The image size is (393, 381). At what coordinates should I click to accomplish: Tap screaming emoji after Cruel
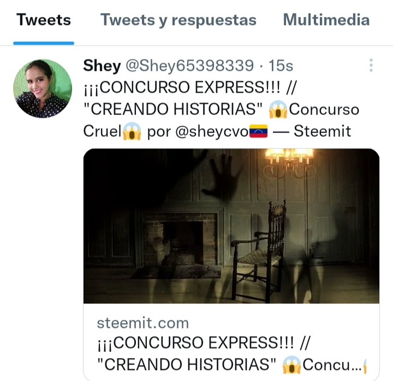tap(132, 131)
